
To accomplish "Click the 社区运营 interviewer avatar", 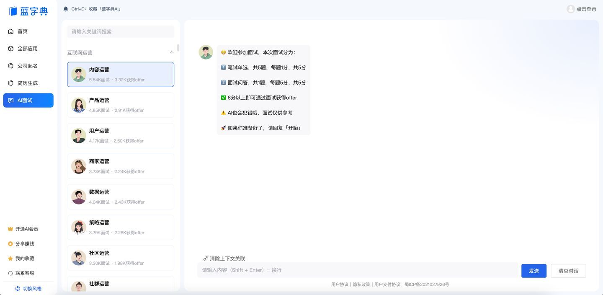I will (79, 258).
